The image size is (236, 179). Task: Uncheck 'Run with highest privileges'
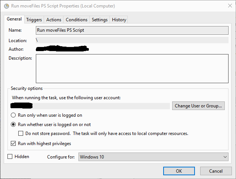tap(14, 144)
